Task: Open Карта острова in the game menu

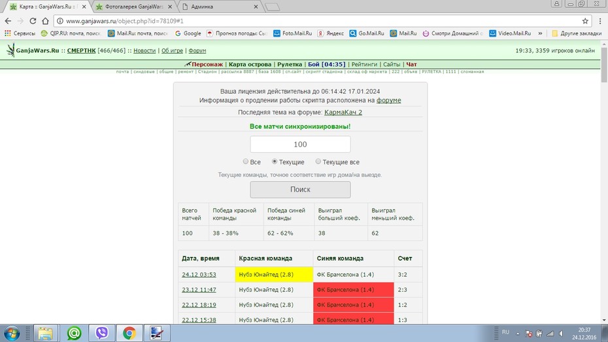Action: click(250, 64)
